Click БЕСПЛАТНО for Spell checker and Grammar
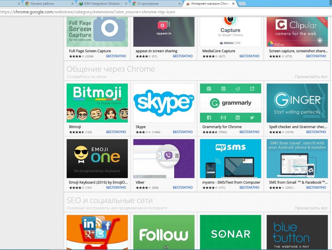 (x=316, y=132)
